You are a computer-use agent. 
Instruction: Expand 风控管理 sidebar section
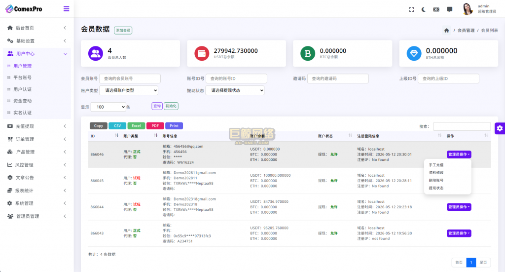(x=36, y=165)
